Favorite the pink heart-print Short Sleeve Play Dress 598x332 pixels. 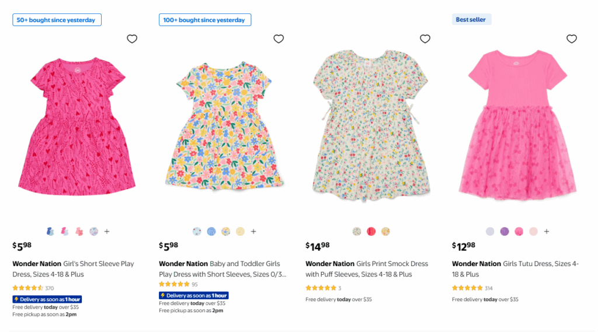click(132, 39)
